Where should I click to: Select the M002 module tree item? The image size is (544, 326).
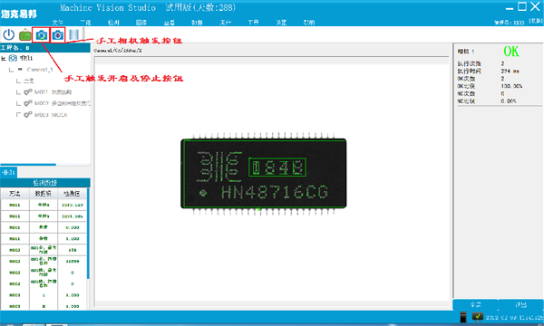(x=57, y=103)
